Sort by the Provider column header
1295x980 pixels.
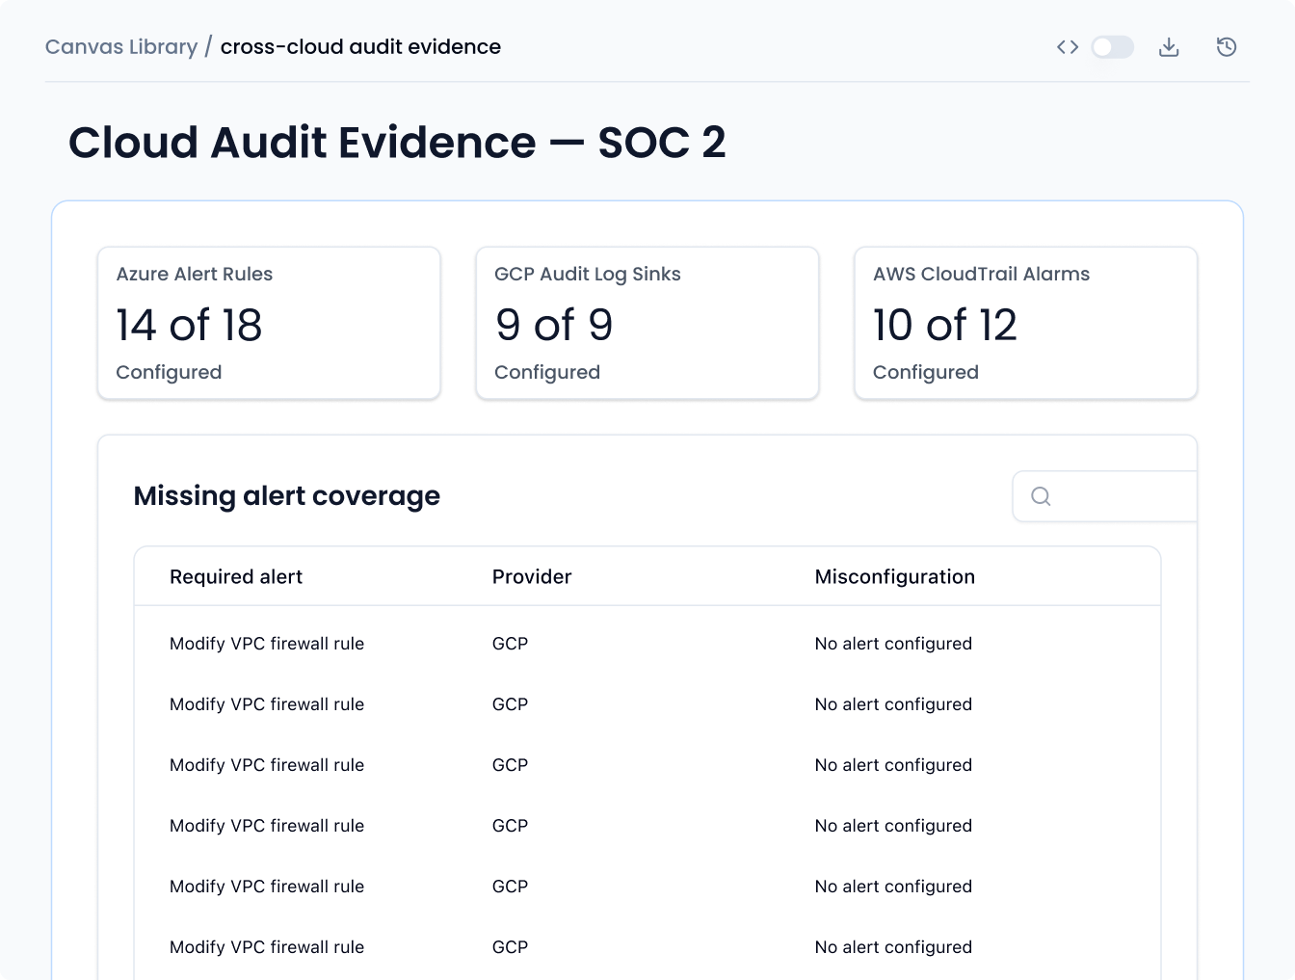click(531, 576)
